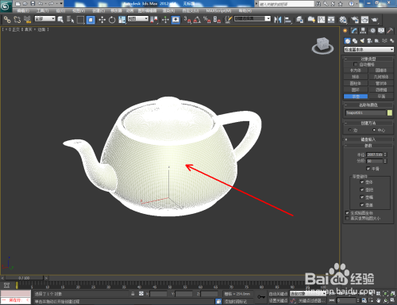The image size is (397, 305).
Task: Activate the Select and Rotate tool
Action: point(112,20)
